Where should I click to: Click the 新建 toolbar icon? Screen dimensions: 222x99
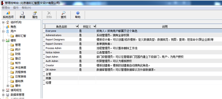[x=22, y=15]
